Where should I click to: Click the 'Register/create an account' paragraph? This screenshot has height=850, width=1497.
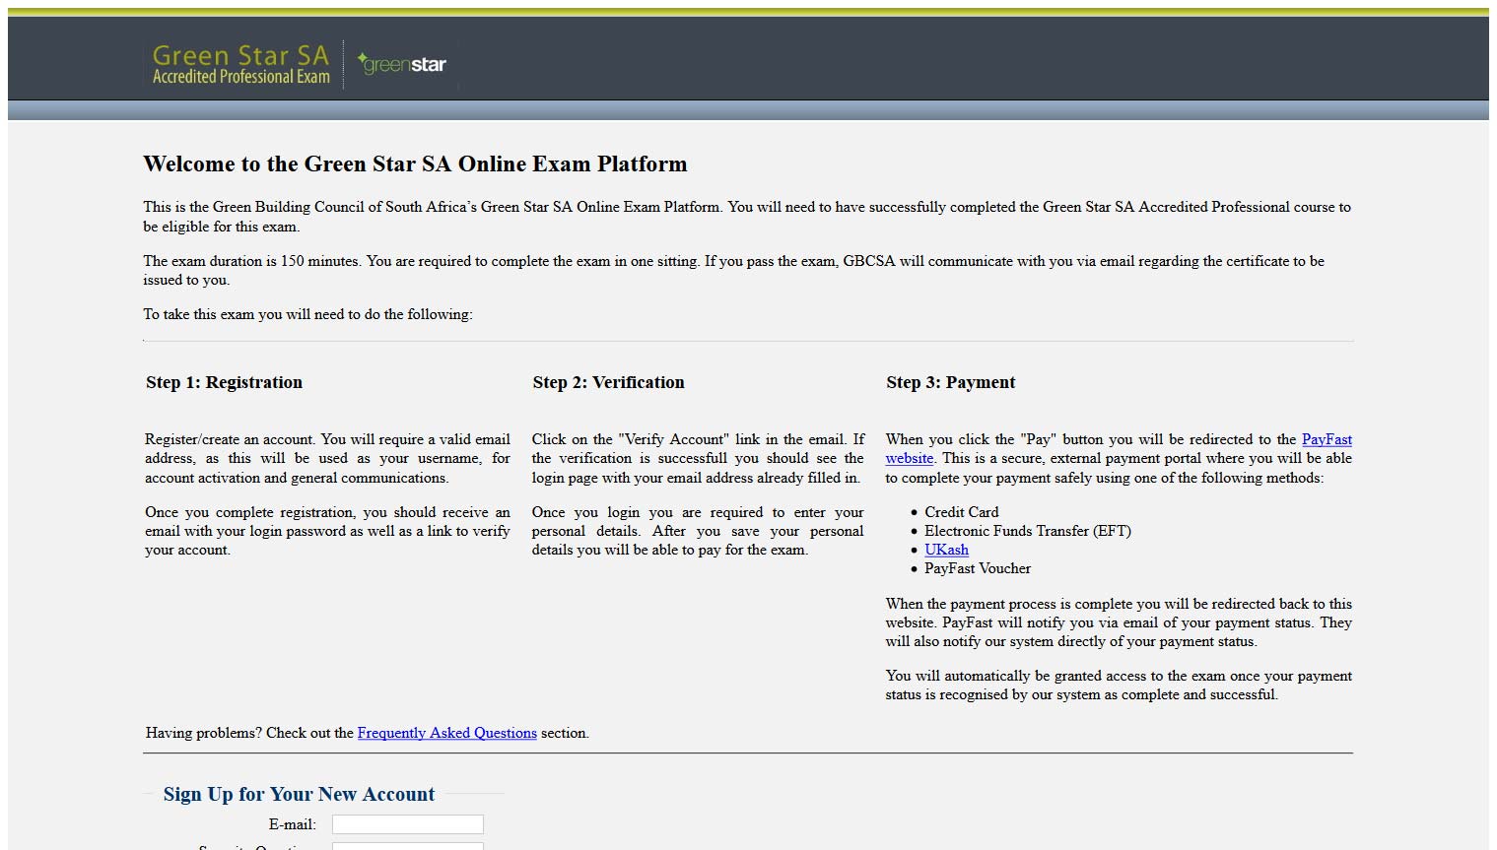click(x=327, y=458)
